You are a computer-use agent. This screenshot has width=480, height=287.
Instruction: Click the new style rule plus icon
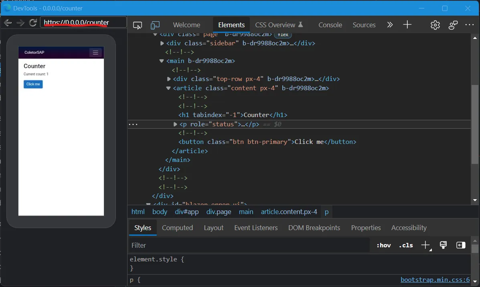[425, 245]
